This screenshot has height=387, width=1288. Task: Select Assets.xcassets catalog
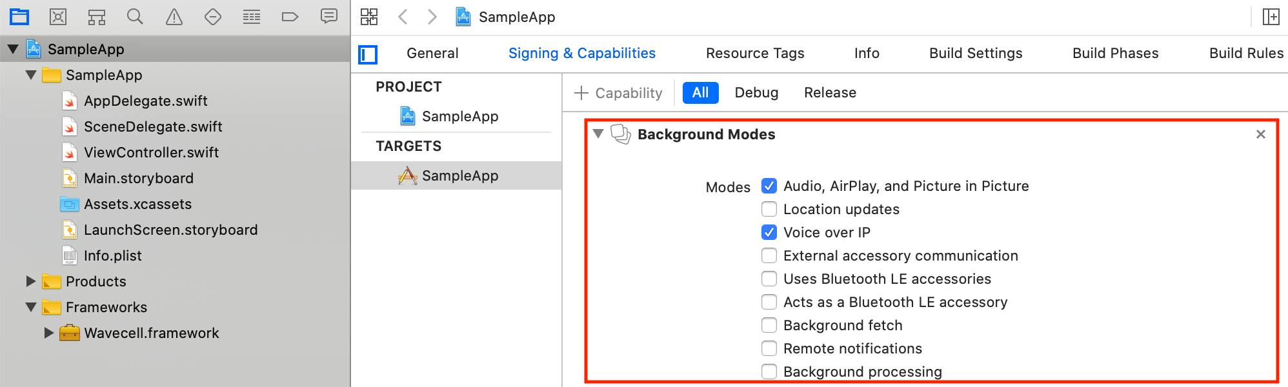[137, 204]
